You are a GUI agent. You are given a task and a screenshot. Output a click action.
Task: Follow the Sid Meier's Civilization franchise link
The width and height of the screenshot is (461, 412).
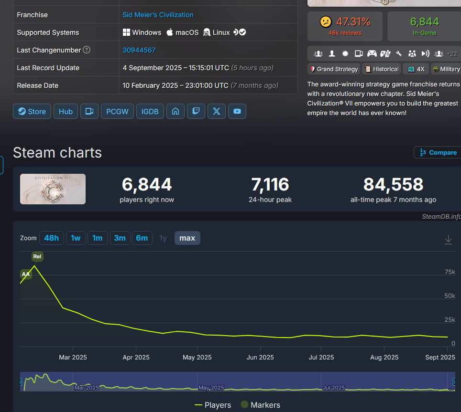(x=158, y=15)
